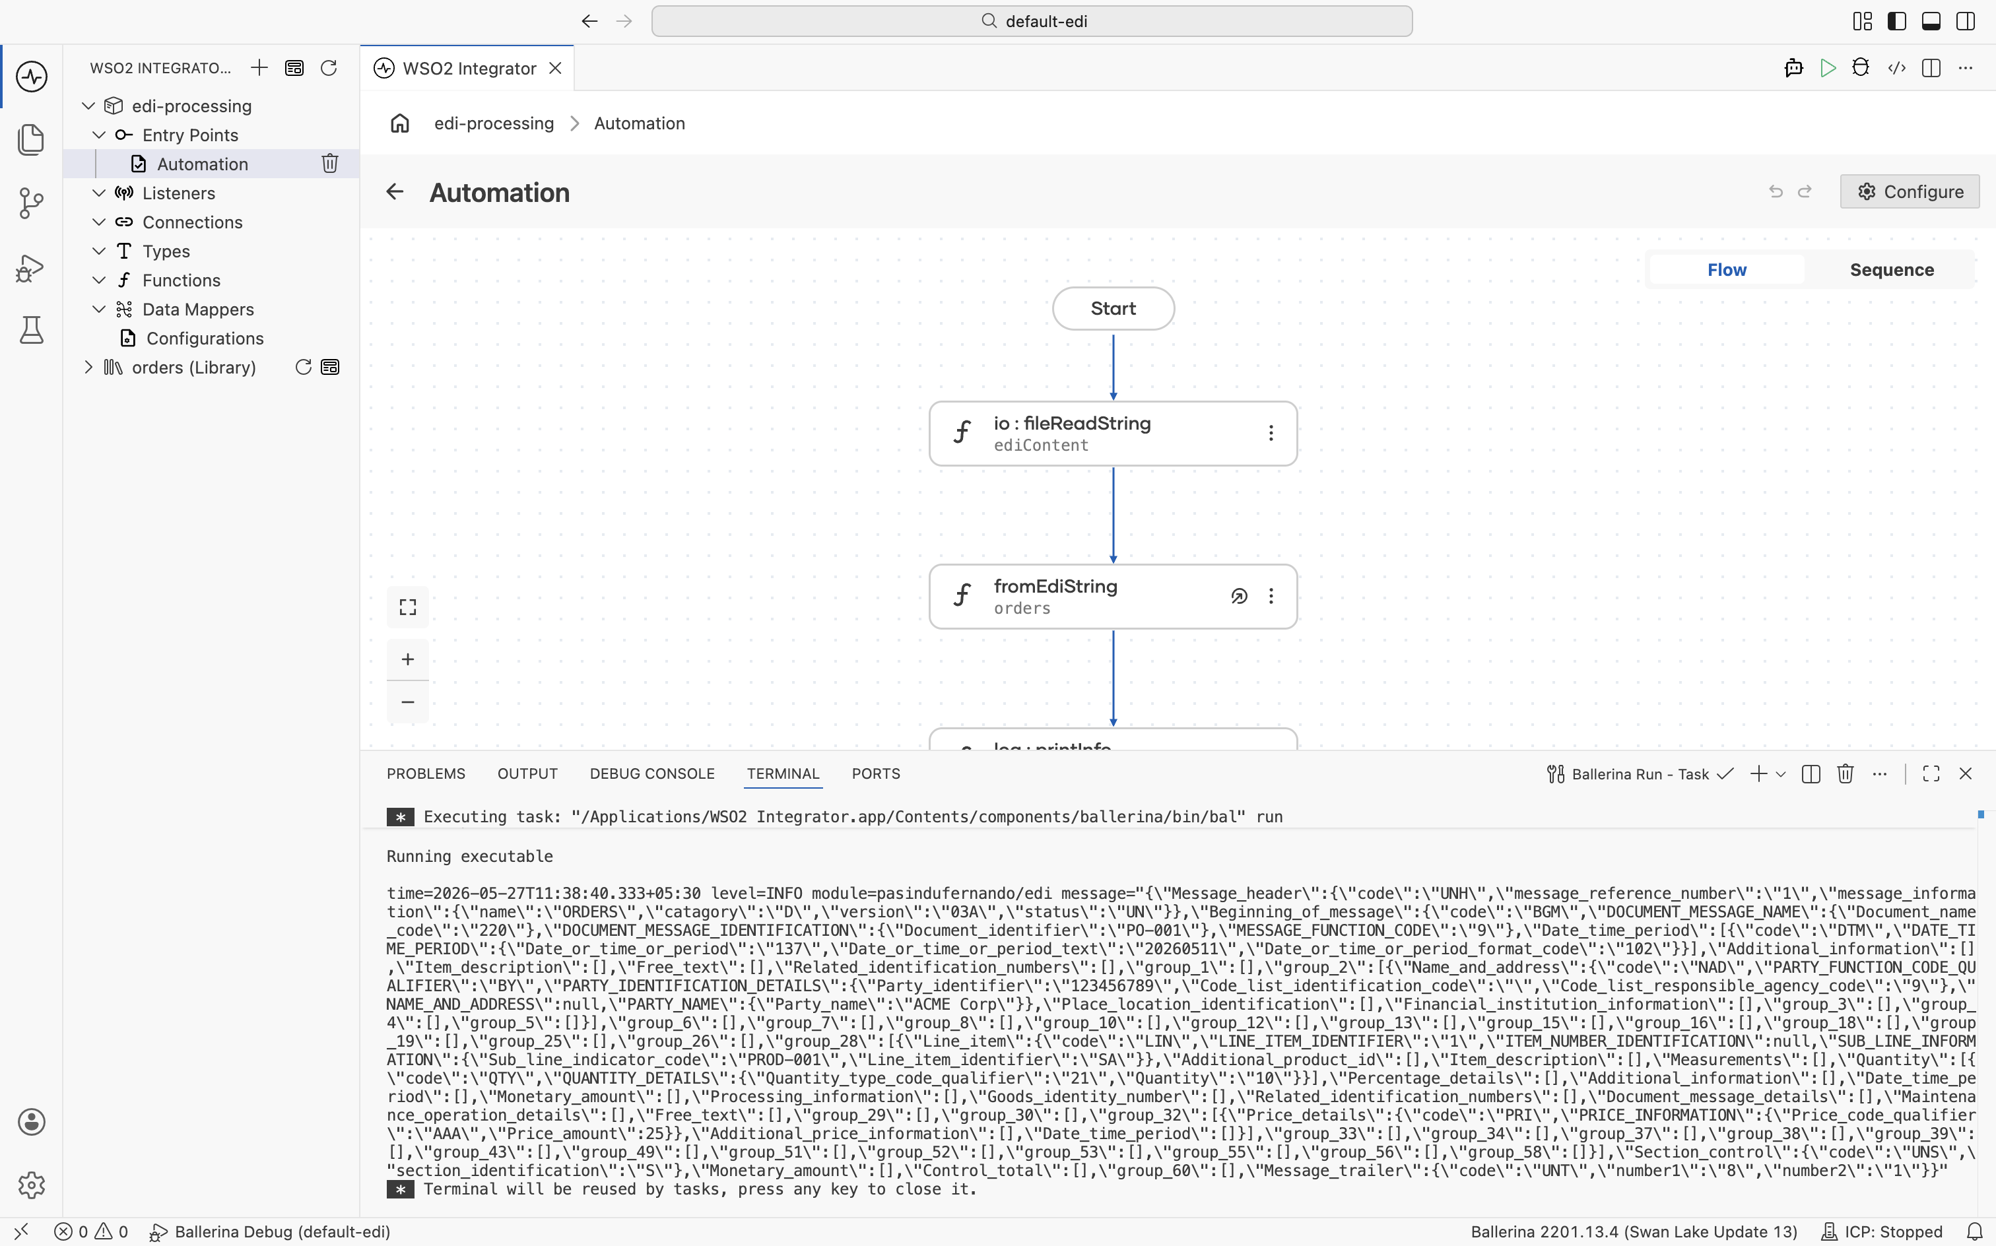Run the integration with play icon
This screenshot has width=1996, height=1246.
(x=1827, y=67)
